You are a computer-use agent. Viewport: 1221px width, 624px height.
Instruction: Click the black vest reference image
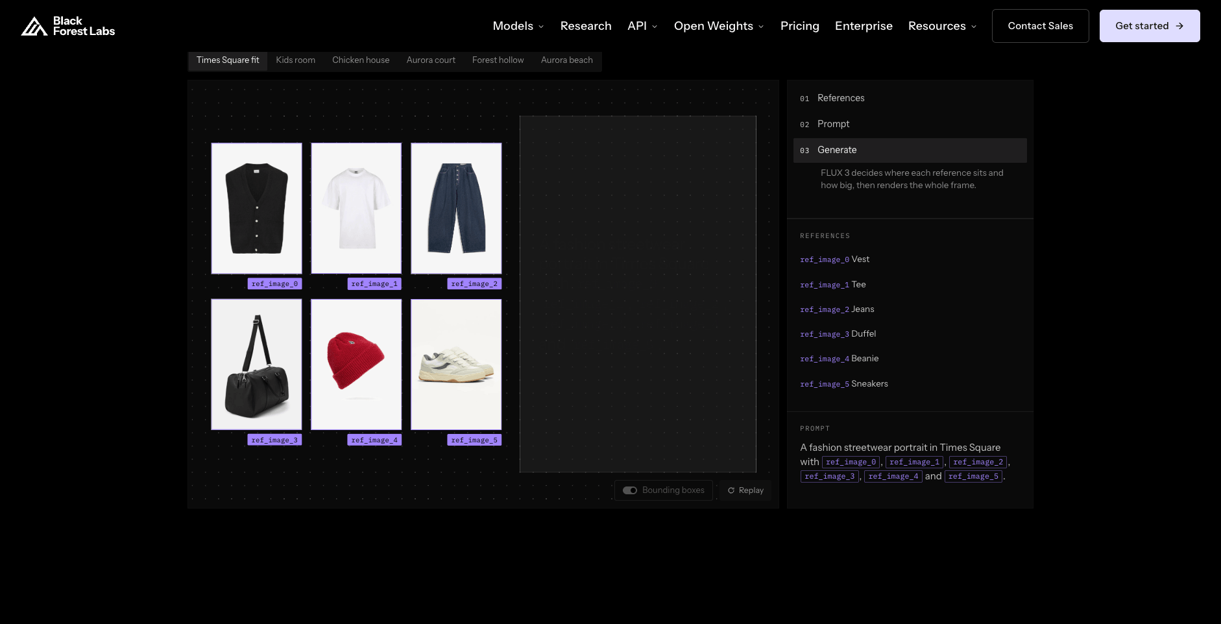point(256,208)
